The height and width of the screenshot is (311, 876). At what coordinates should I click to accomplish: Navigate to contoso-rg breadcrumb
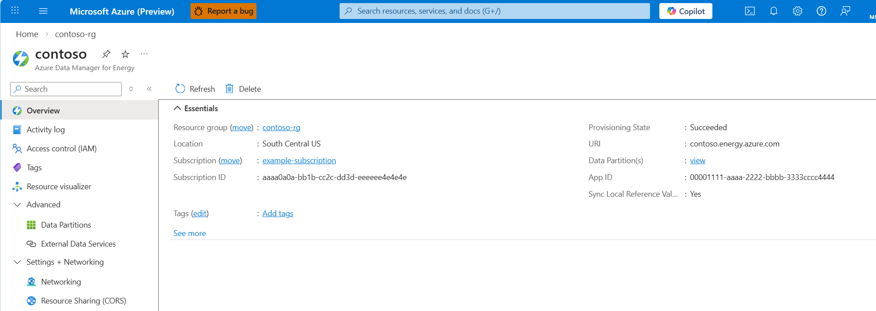coord(75,34)
